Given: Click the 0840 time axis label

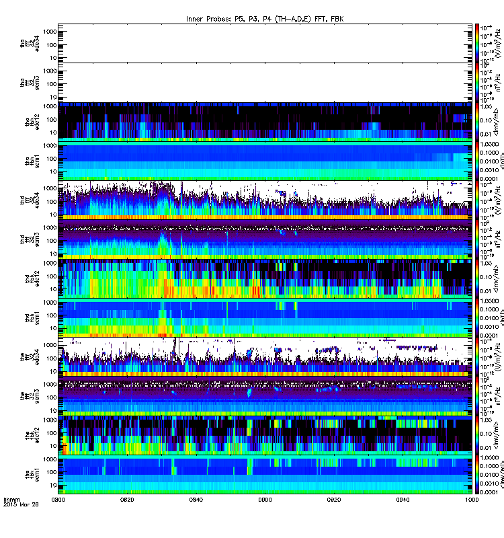Looking at the screenshot, I should 196,500.
